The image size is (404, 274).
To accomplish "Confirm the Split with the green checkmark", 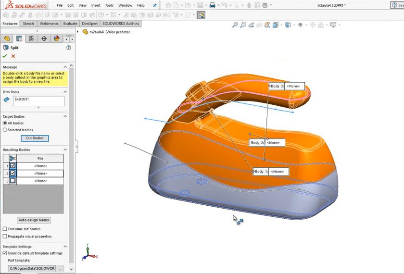I will tap(5, 56).
